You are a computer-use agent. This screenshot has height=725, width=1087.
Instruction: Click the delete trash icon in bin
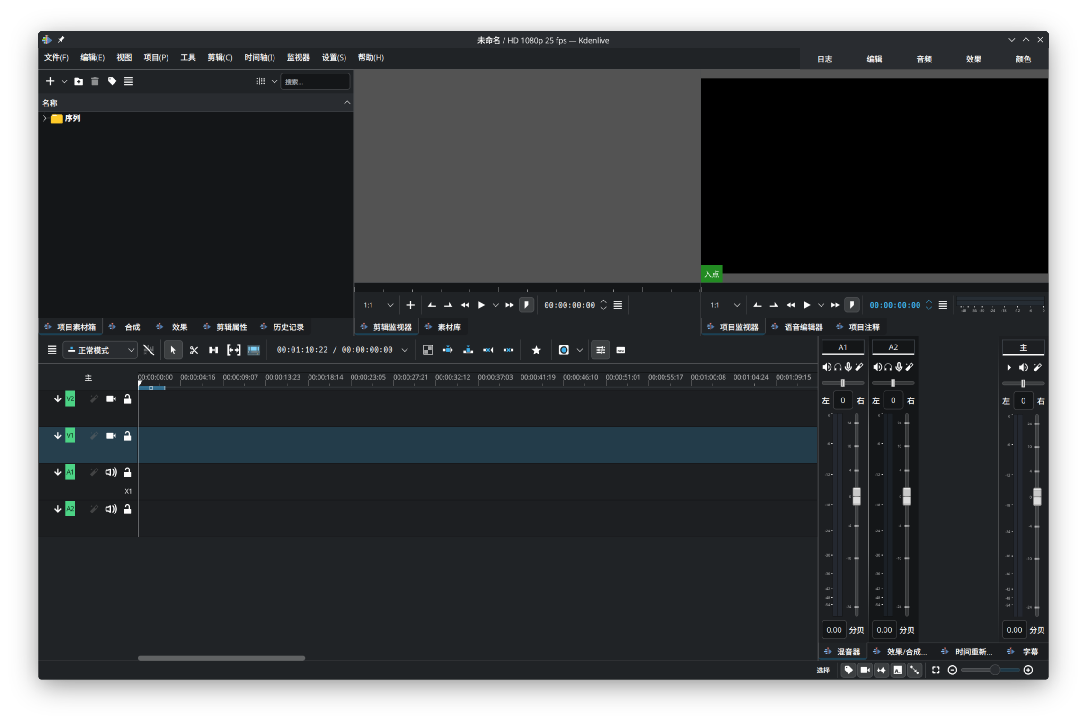click(95, 81)
